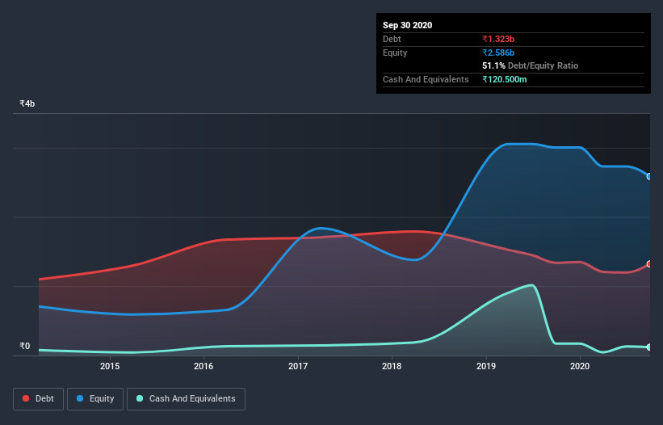The height and width of the screenshot is (425, 663).
Task: Select the Cash endpoint marker at chart edge
Action: tap(649, 347)
